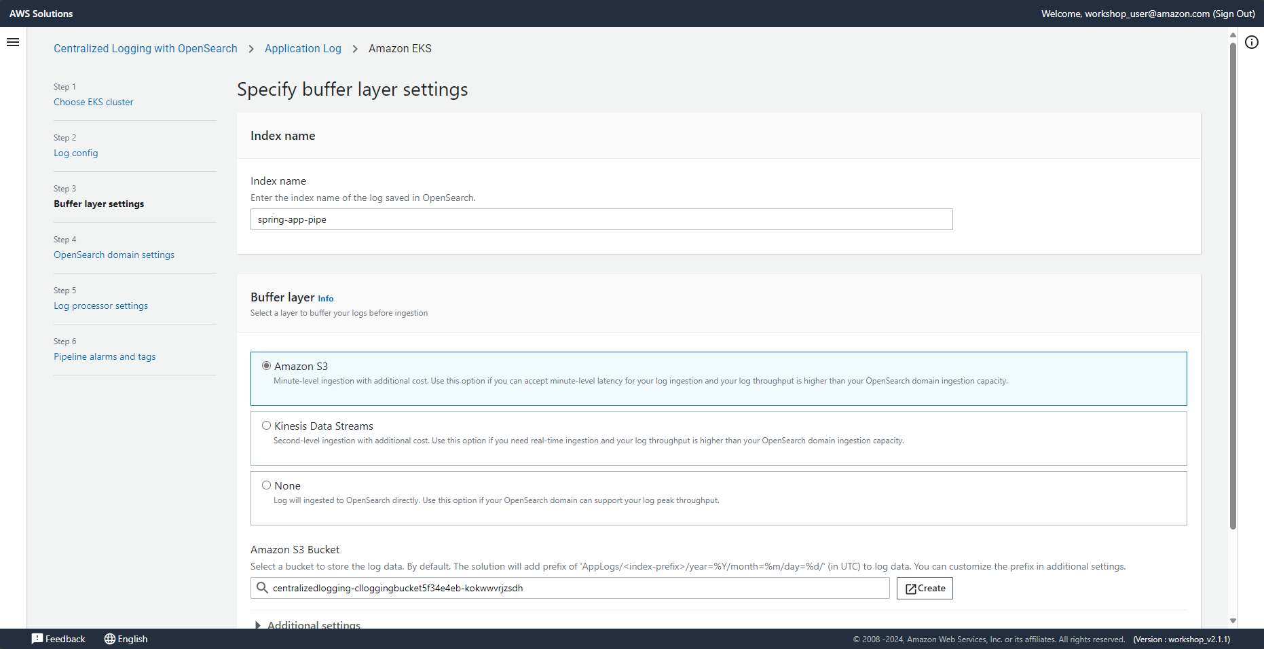Select the Amazon S3 buffer option

coord(267,366)
